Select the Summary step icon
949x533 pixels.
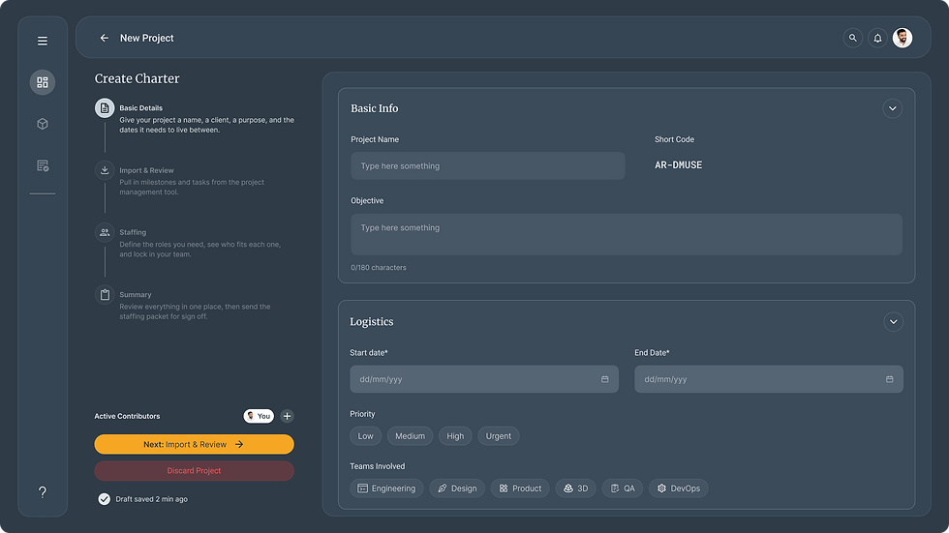point(105,295)
